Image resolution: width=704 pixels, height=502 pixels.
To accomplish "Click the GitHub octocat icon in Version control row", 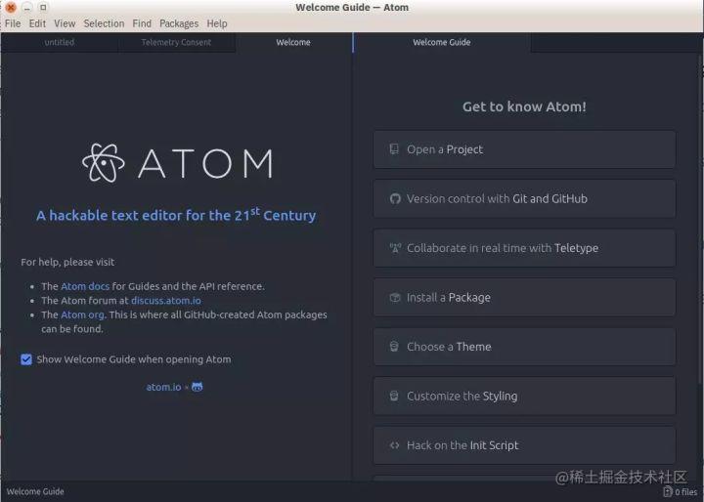I will coord(395,198).
